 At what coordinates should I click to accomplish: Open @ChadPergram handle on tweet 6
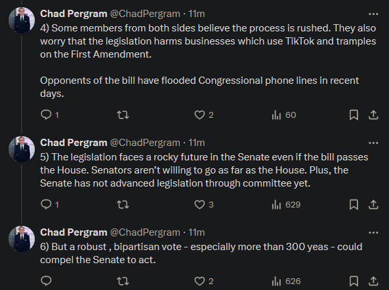pyautogui.click(x=145, y=232)
